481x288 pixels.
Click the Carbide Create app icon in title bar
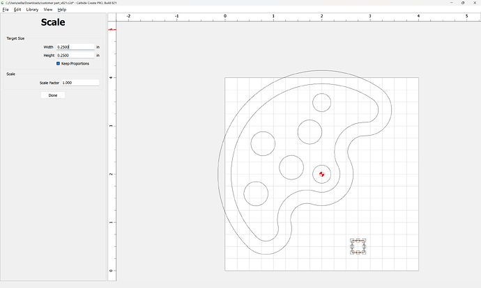coord(3,3)
